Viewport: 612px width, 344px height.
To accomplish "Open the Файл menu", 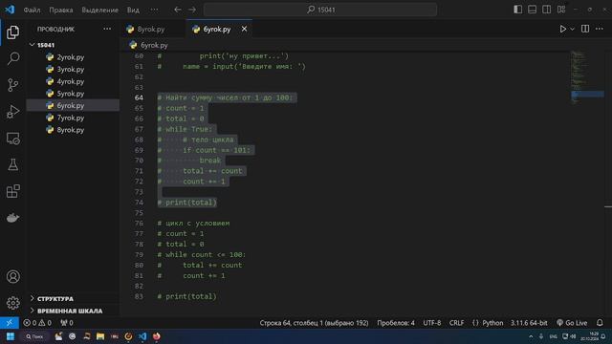I will click(32, 10).
